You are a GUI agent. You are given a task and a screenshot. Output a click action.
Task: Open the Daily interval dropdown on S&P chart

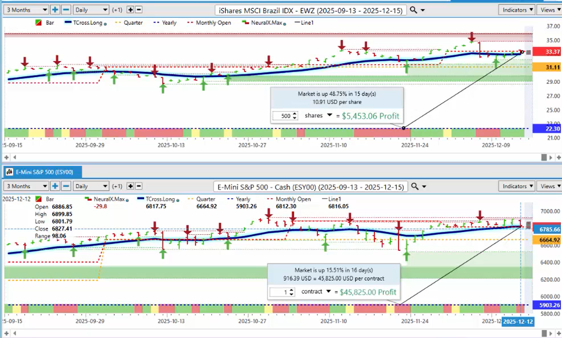coord(91,186)
